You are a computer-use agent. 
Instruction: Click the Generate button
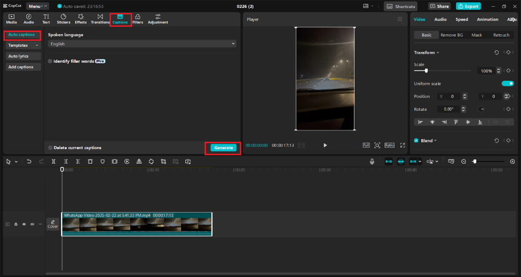tap(223, 148)
